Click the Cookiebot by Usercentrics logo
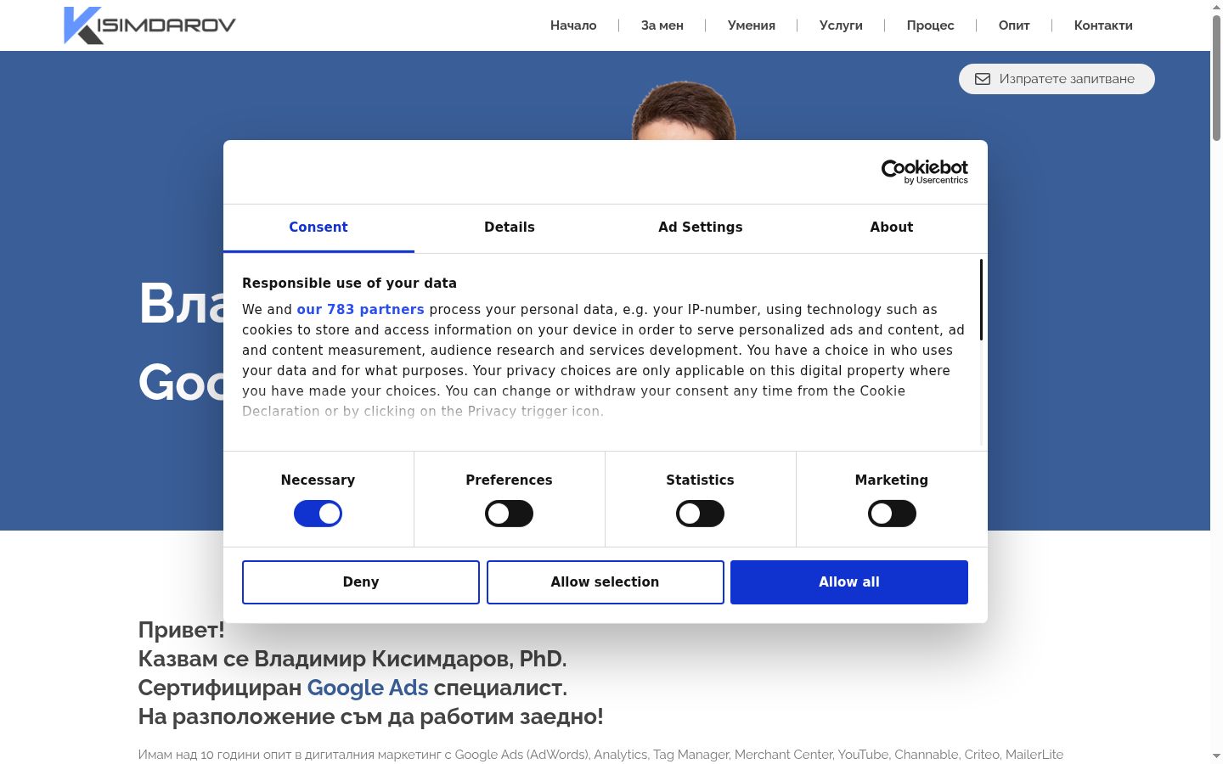This screenshot has width=1223, height=764. point(925,171)
